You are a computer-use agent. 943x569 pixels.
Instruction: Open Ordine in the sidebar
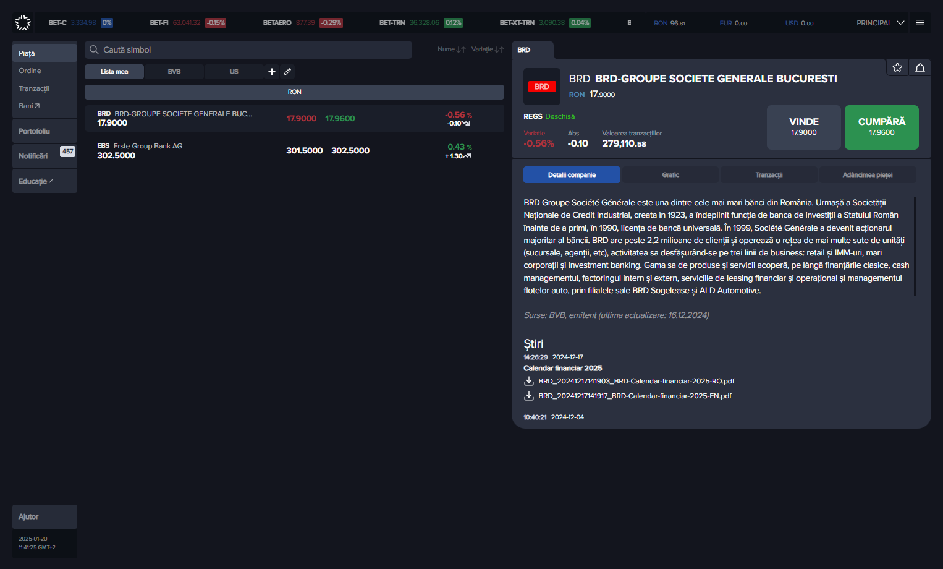30,71
